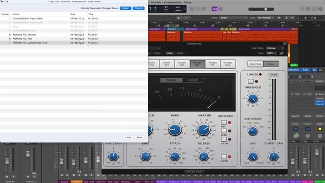Select the Vintage VCA compressor model

click(197, 64)
